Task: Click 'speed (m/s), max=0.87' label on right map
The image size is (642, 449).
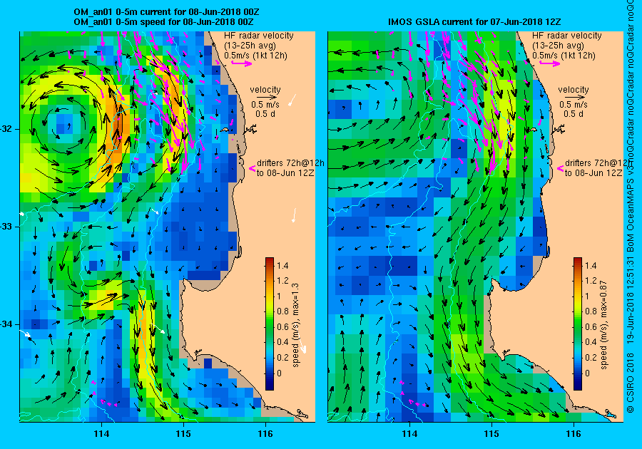Action: [x=604, y=325]
